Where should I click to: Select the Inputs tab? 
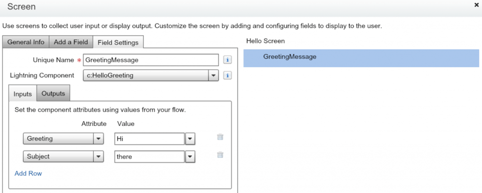23,94
